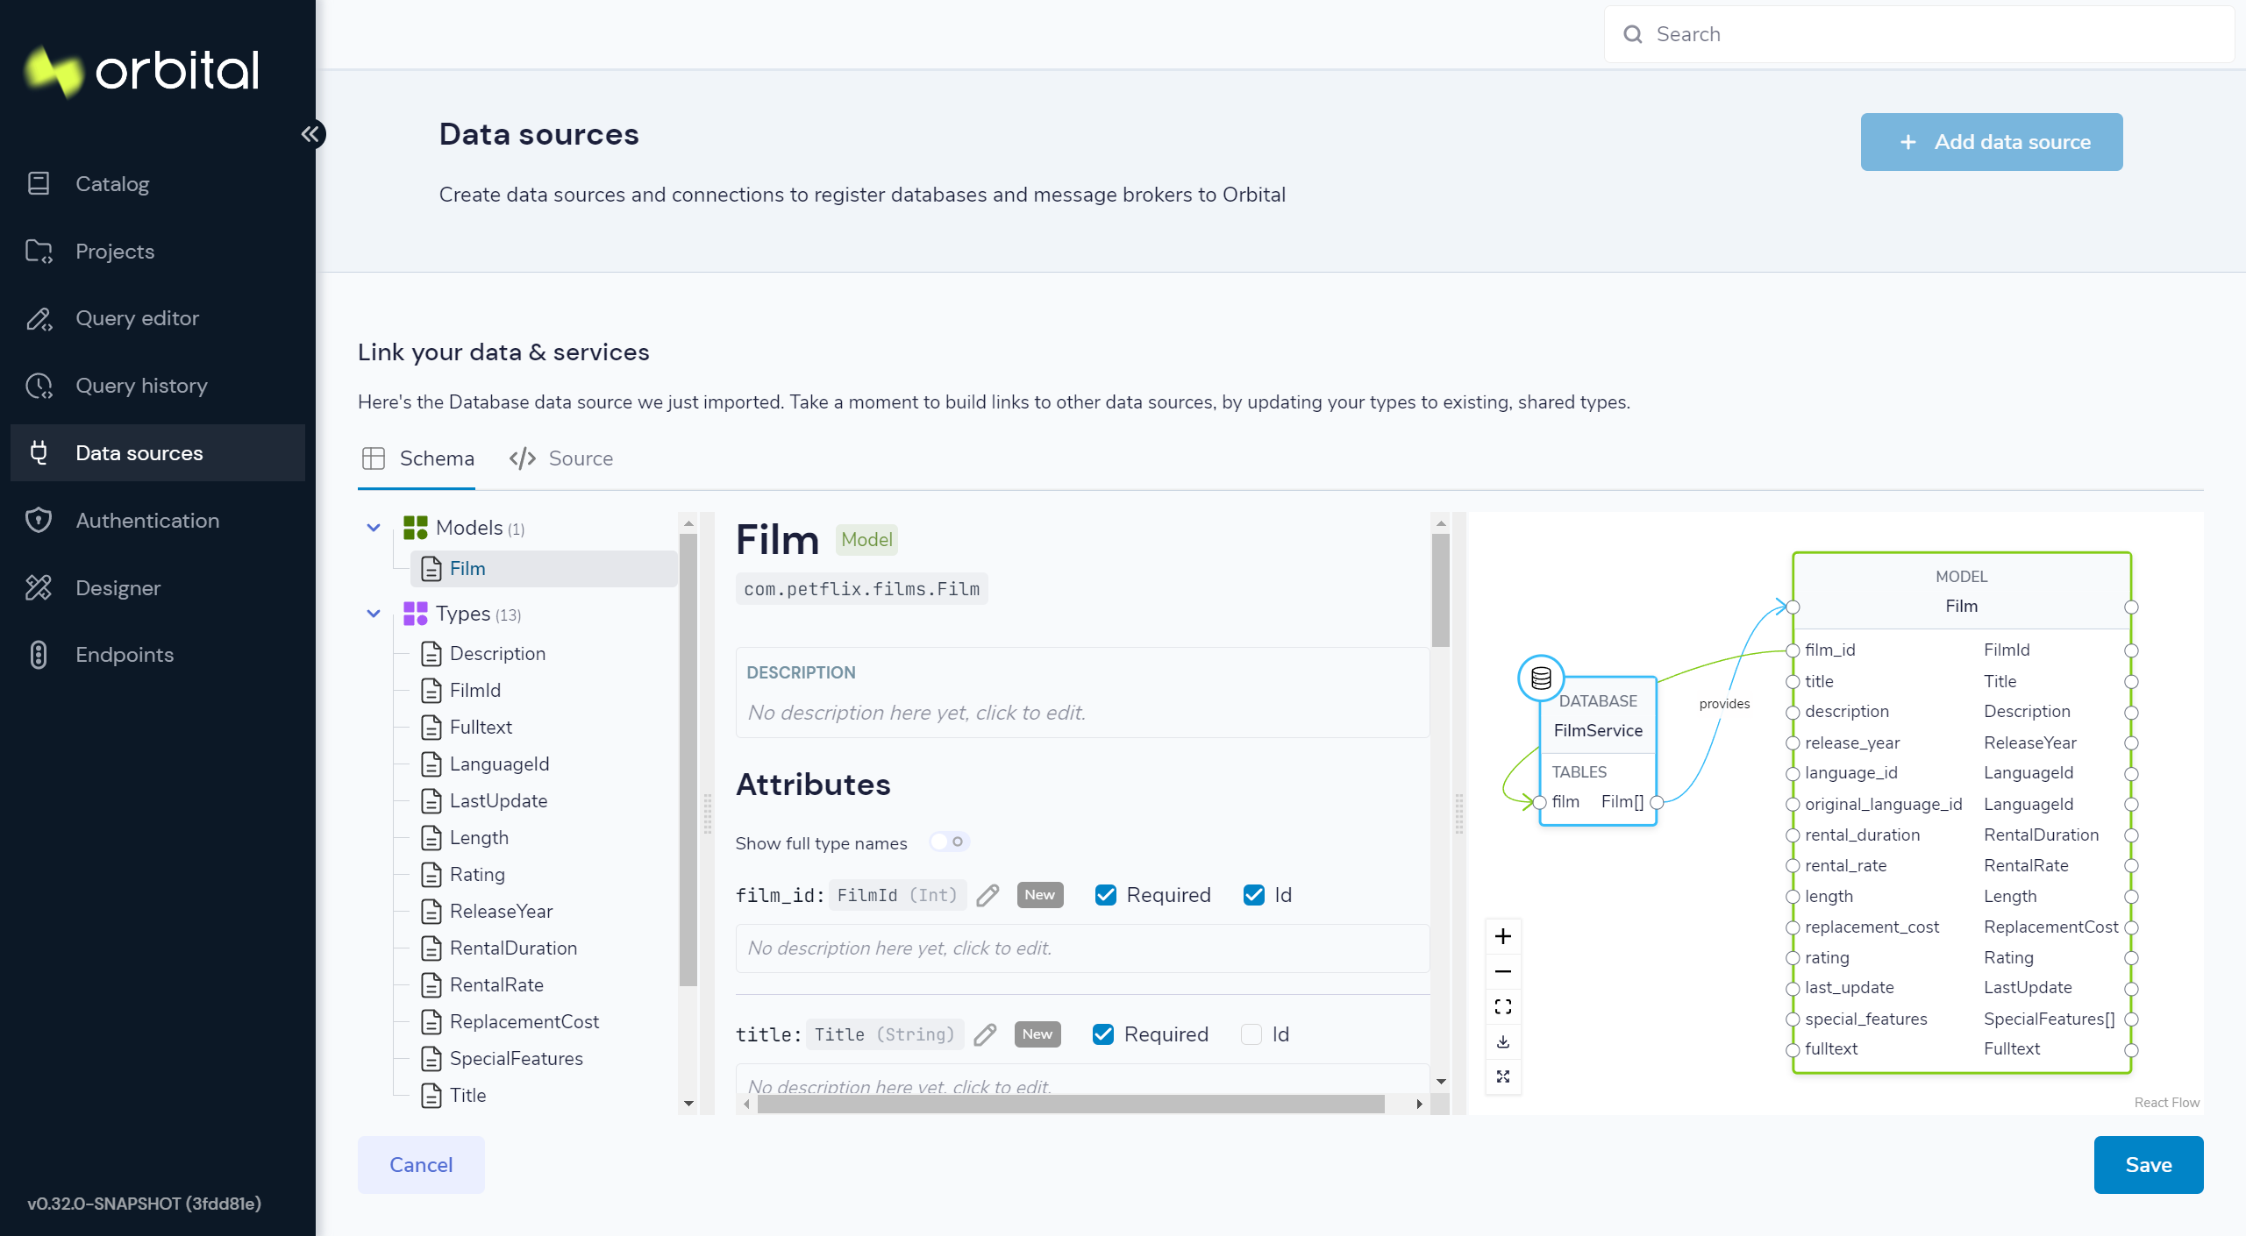Check the Id box for title attribute

(x=1251, y=1034)
